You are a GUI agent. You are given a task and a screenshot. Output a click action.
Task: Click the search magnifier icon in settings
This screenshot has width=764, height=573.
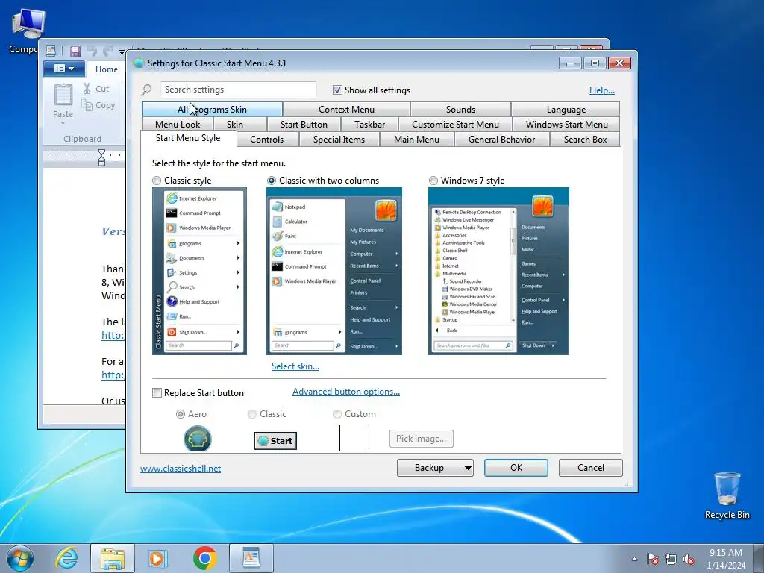click(x=147, y=90)
